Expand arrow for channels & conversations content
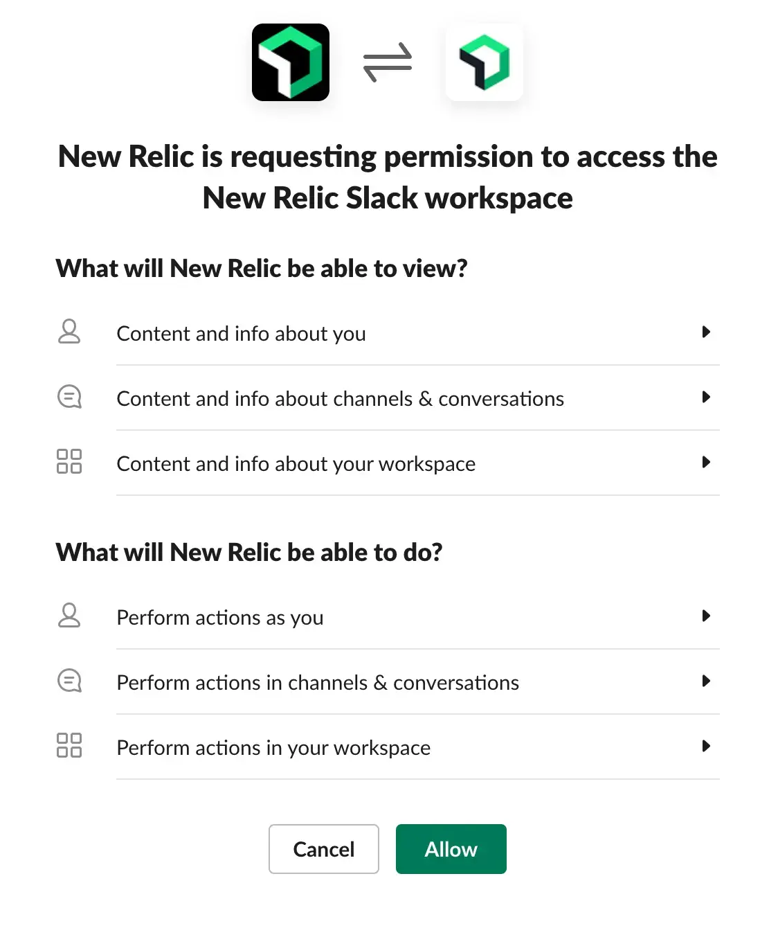 tap(706, 397)
